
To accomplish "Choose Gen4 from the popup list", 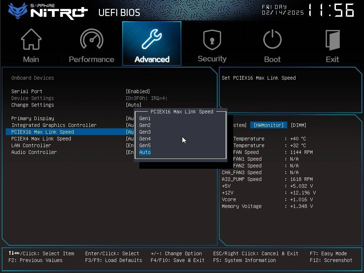I will (145, 139).
